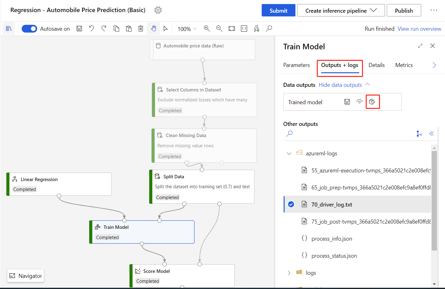This screenshot has width=445, height=289.
Task: Collapse the azureml-logs folder
Action: tap(289, 153)
